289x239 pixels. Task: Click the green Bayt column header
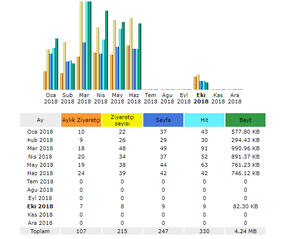245,120
